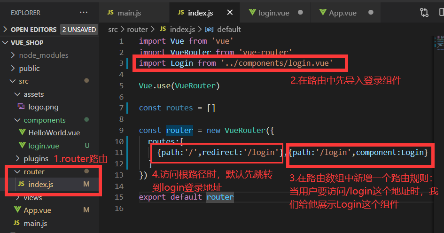This screenshot has height=233, width=444.
Task: Open HelloWorld.vue in the explorer
Action: point(54,133)
